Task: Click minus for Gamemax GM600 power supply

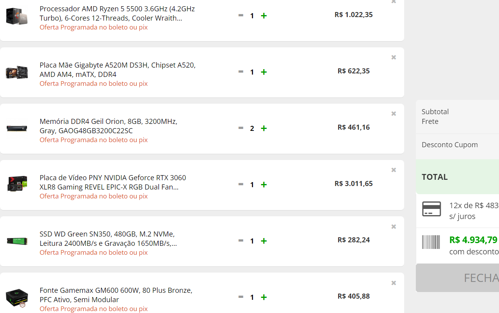Action: [241, 297]
